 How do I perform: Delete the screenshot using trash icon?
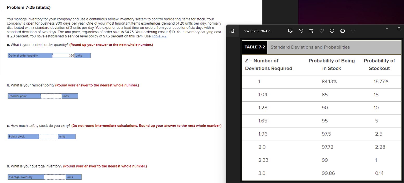point(311,31)
